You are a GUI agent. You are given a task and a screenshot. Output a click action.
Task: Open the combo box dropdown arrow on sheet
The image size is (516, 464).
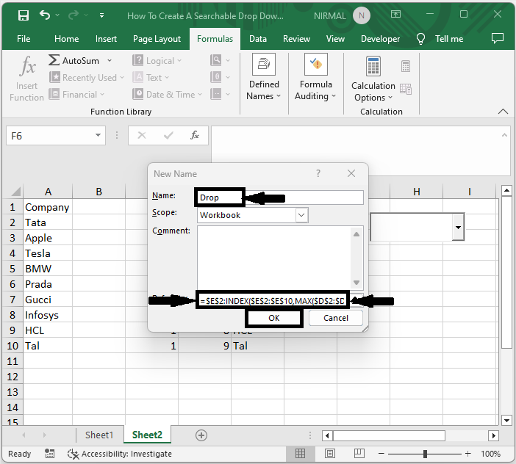[458, 227]
